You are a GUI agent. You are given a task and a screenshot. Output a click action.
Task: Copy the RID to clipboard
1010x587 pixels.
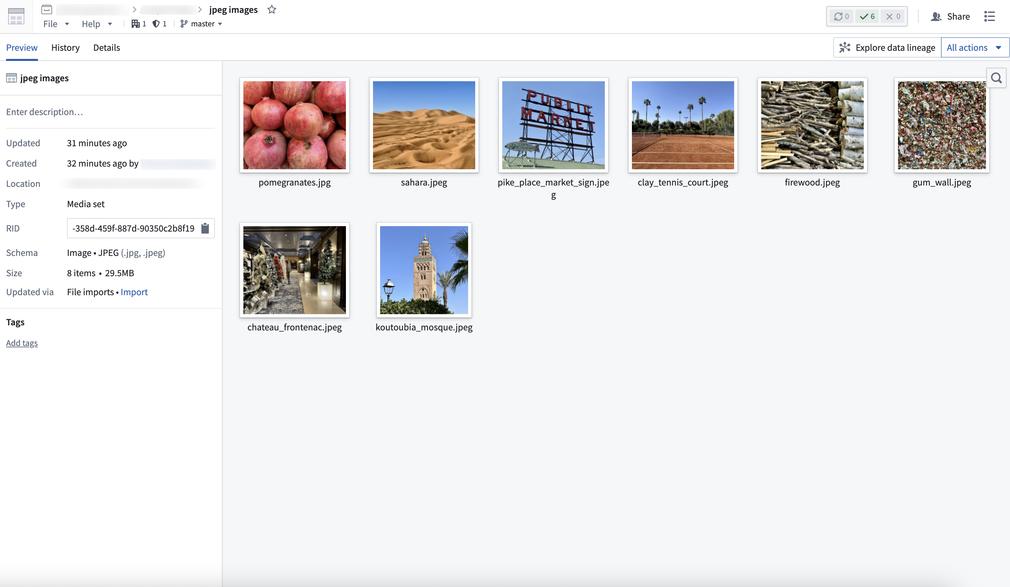point(205,228)
